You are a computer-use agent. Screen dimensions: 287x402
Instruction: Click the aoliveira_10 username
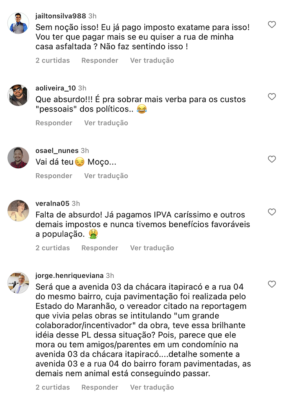point(56,88)
